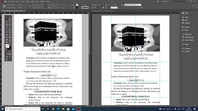The width and height of the screenshot is (198, 111).
Task: Select the Gradient Swatch tool
Action: (7, 37)
